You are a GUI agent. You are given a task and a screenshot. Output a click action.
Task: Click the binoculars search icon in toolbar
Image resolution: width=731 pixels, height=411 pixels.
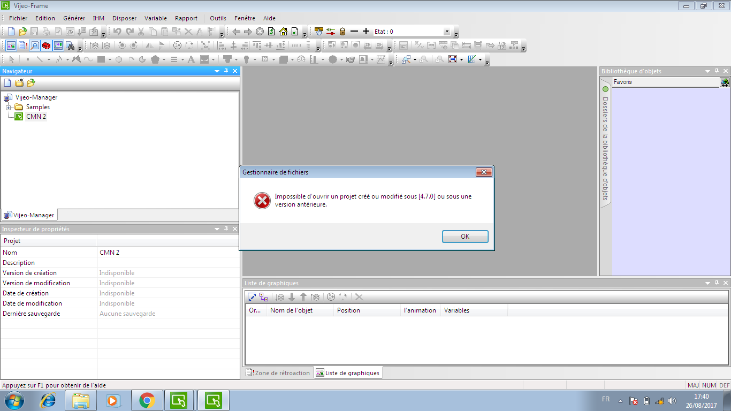point(70,45)
